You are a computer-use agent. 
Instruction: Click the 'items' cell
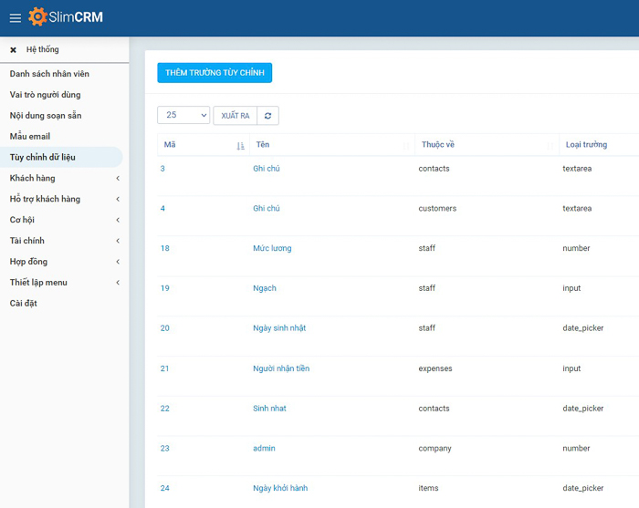click(428, 488)
